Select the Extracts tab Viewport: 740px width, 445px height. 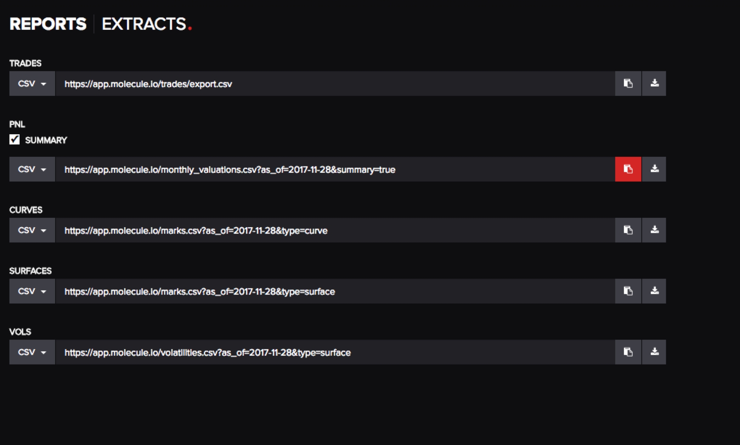coord(144,24)
